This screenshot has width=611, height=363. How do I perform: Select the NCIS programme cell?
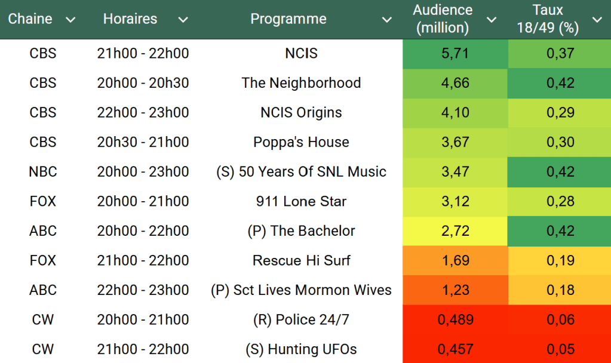point(301,54)
